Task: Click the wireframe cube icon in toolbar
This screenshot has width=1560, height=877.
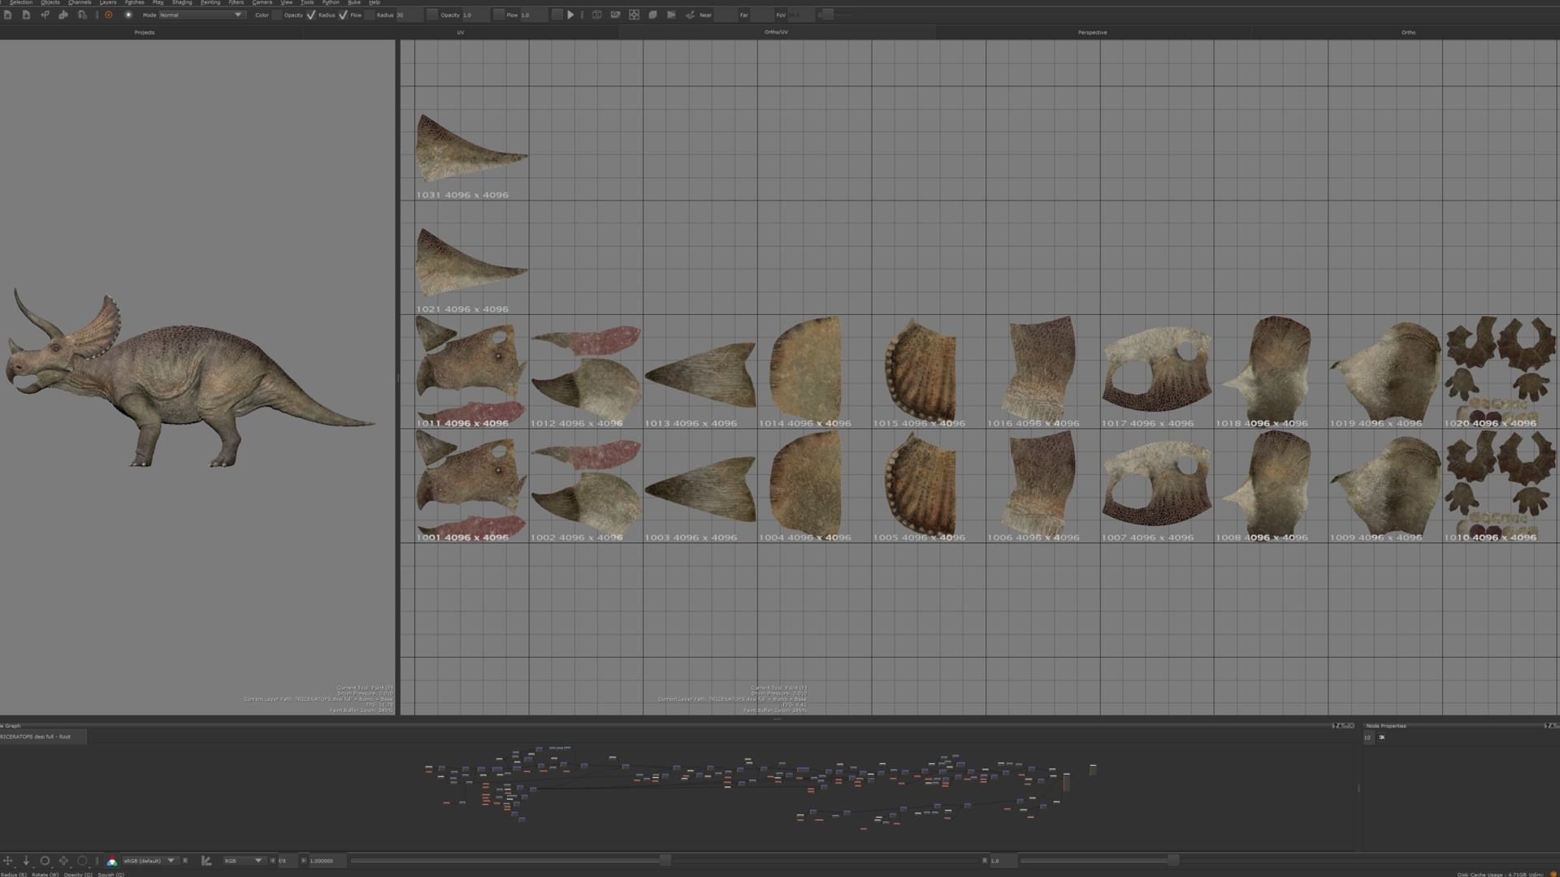Action: point(596,15)
